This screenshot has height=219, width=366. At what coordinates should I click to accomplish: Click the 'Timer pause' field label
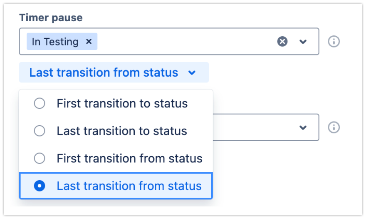[51, 18]
